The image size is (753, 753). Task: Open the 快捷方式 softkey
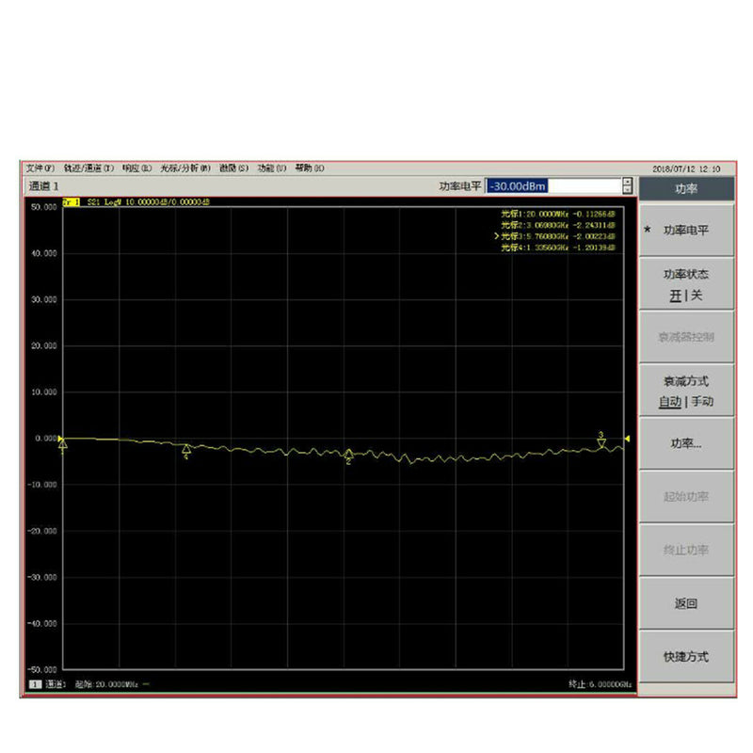686,656
